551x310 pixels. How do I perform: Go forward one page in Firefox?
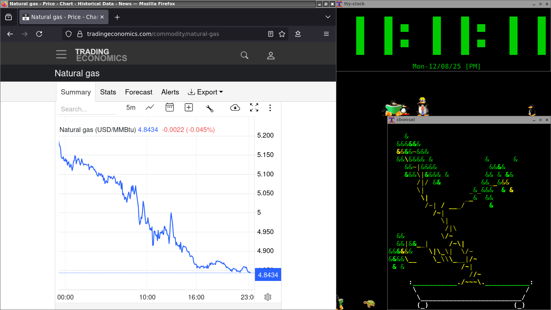click(x=25, y=34)
